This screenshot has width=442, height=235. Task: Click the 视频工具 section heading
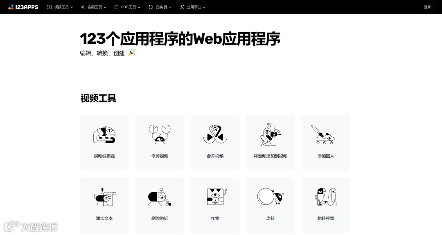click(98, 98)
